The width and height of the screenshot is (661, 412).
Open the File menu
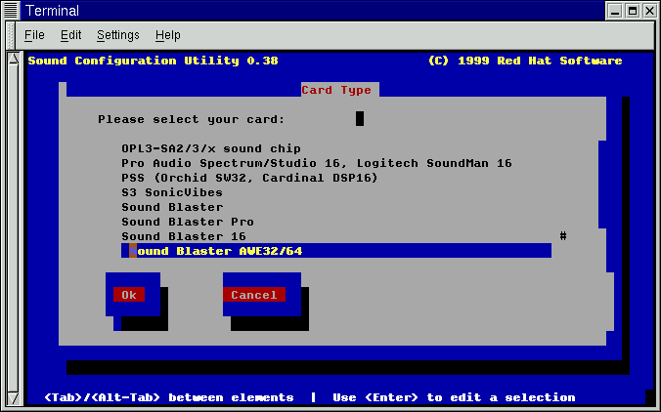pyautogui.click(x=34, y=35)
